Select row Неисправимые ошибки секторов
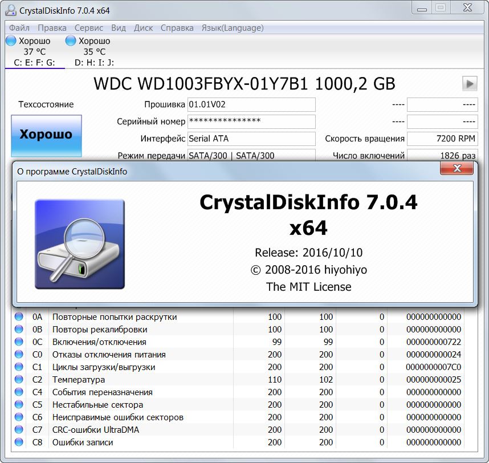The image size is (489, 463). click(x=238, y=417)
